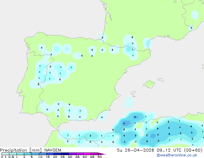Click the "09..12 UTC" time range text
The image size is (204, 158).
click(x=169, y=150)
